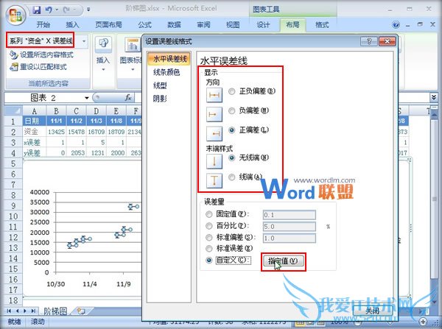Viewport: 442px width, 329px height.
Task: Click the 无线端 no-cap end style icon
Action: 214,162
